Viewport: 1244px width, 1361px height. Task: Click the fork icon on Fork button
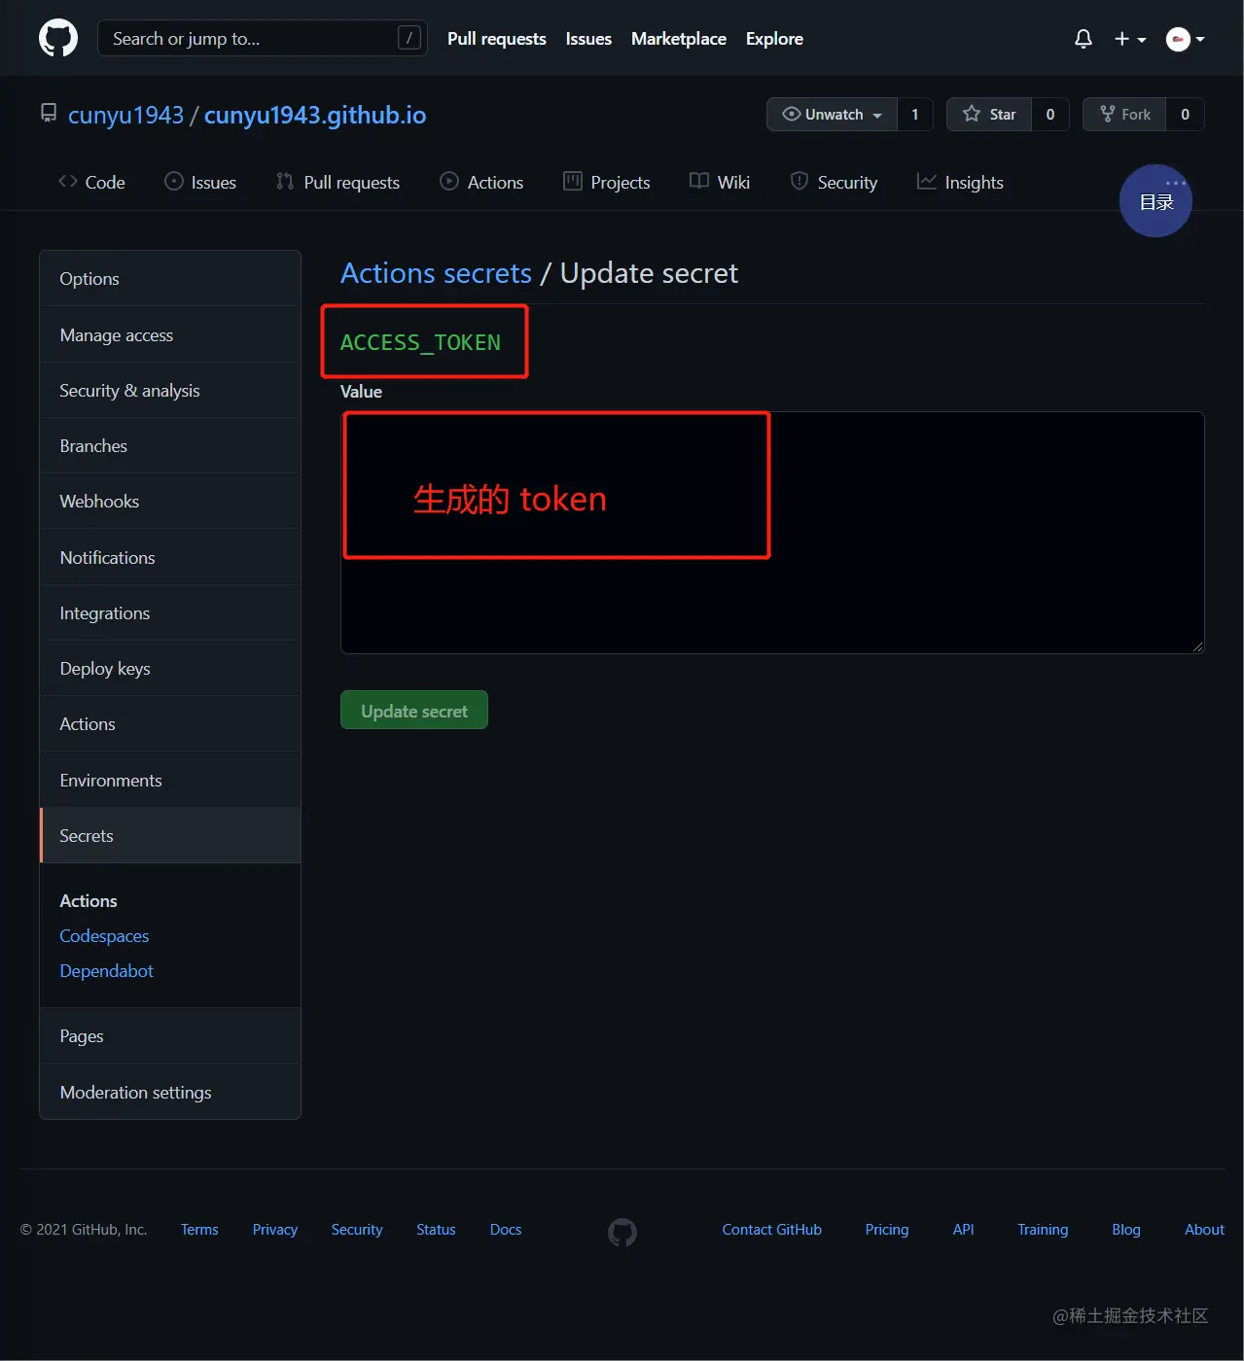tap(1107, 114)
